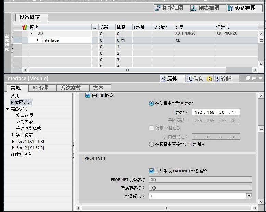Expand Port 2 [X1 P2 R] node
The width and height of the screenshot is (266, 212).
13,148
